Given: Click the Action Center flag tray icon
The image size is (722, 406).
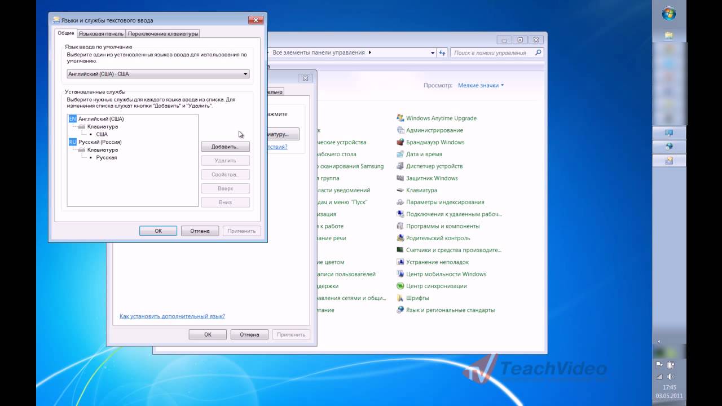Looking at the screenshot, I should coord(659,365).
